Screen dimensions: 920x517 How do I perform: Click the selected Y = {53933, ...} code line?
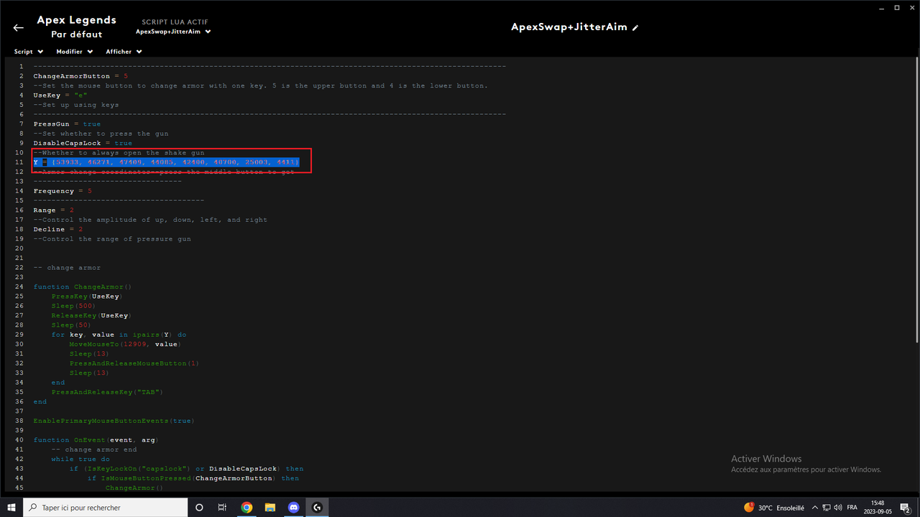[166, 162]
